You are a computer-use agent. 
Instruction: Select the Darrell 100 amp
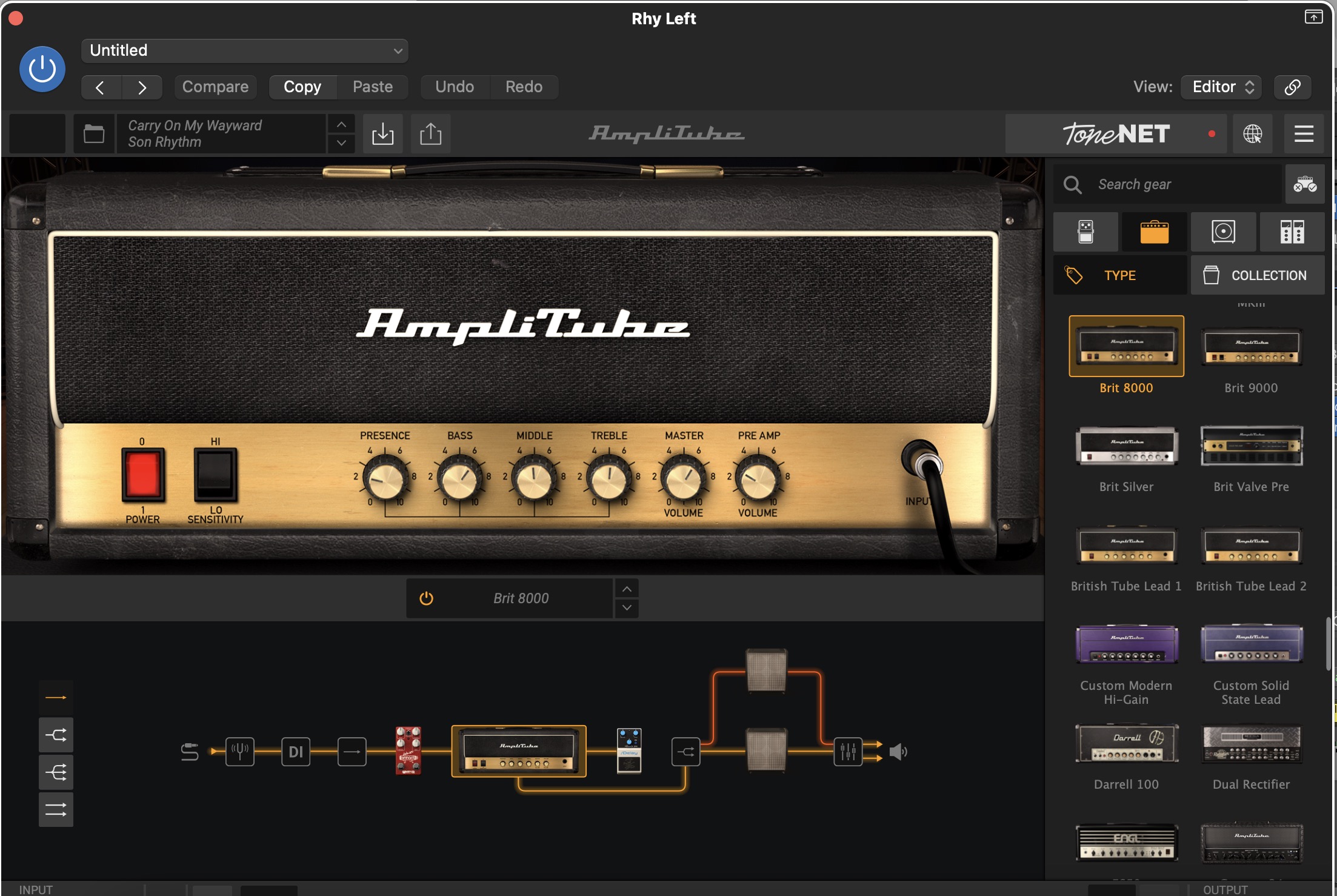[x=1126, y=744]
